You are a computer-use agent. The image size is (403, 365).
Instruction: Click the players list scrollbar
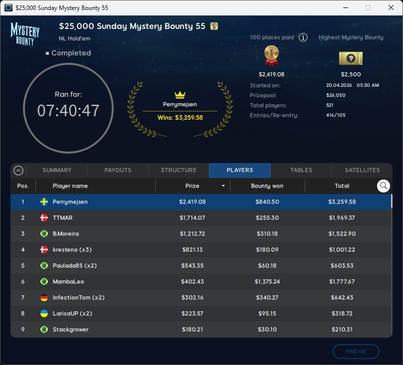(x=391, y=201)
